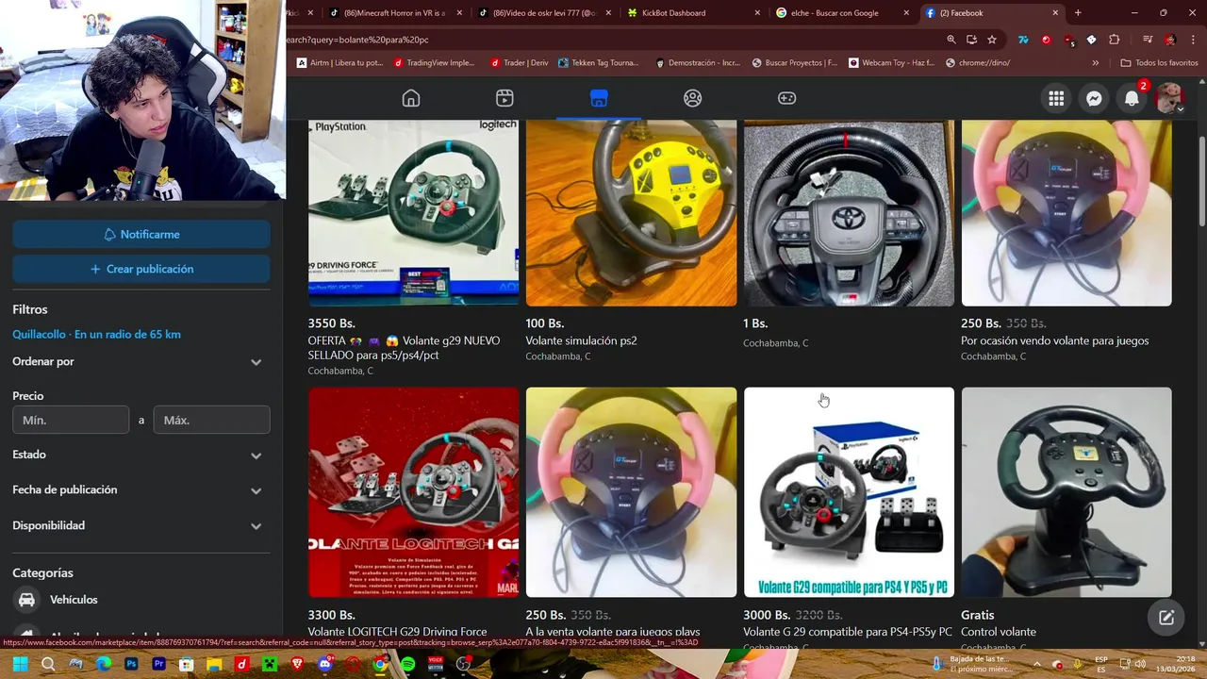The width and height of the screenshot is (1207, 679).
Task: Open the 3300 Bs. Logitech G29 listing image
Action: click(413, 492)
